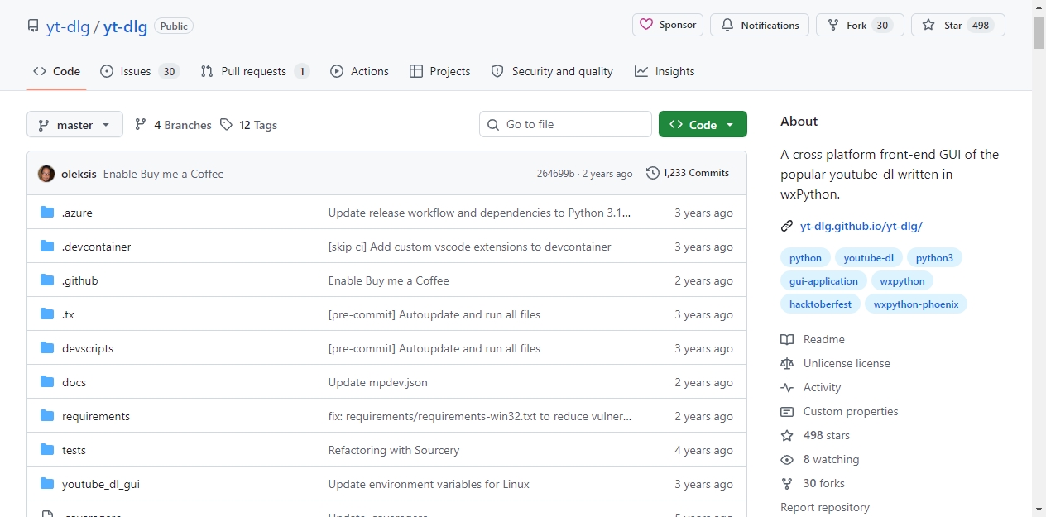1046x517 pixels.
Task: Select the youtube-dl topic tag
Action: pos(869,258)
